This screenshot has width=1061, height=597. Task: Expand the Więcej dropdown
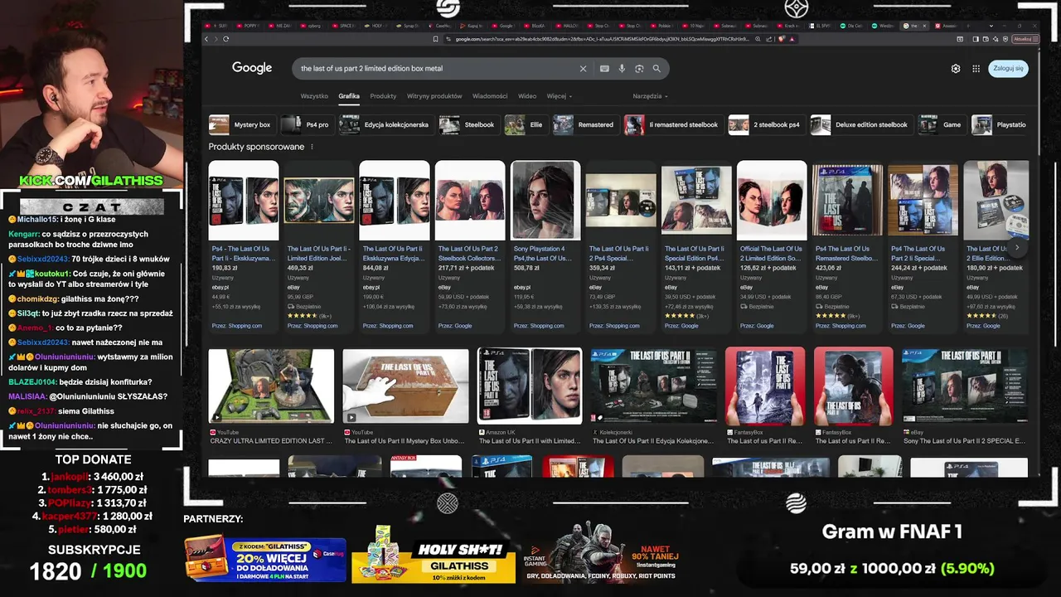[x=559, y=96]
